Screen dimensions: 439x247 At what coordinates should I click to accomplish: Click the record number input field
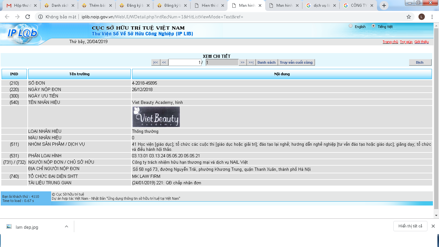click(x=185, y=62)
